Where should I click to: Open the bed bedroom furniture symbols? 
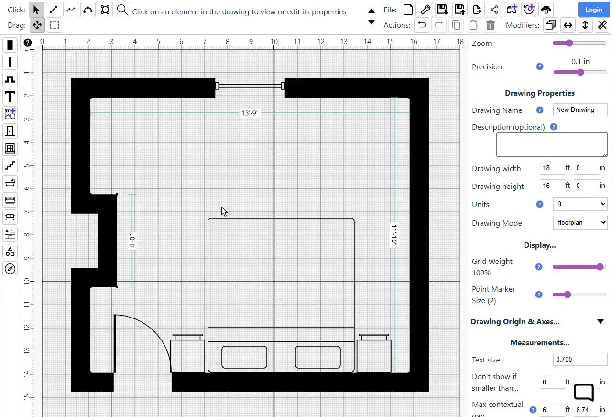point(10,200)
